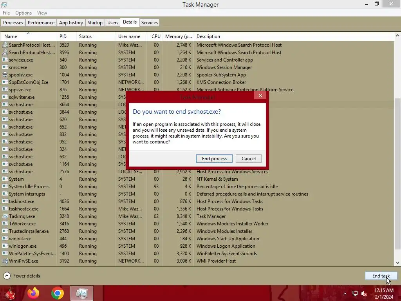
Task: Sort the list by the PID column
Action: tap(67, 36)
